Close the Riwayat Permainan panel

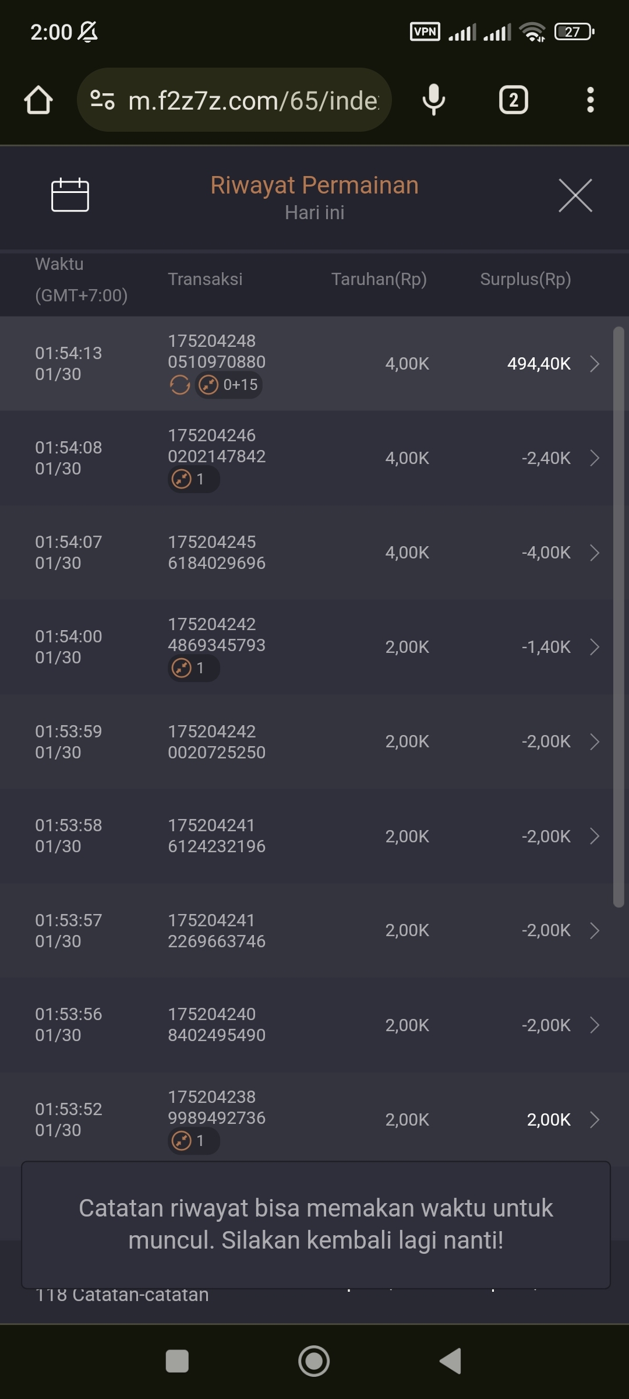575,196
